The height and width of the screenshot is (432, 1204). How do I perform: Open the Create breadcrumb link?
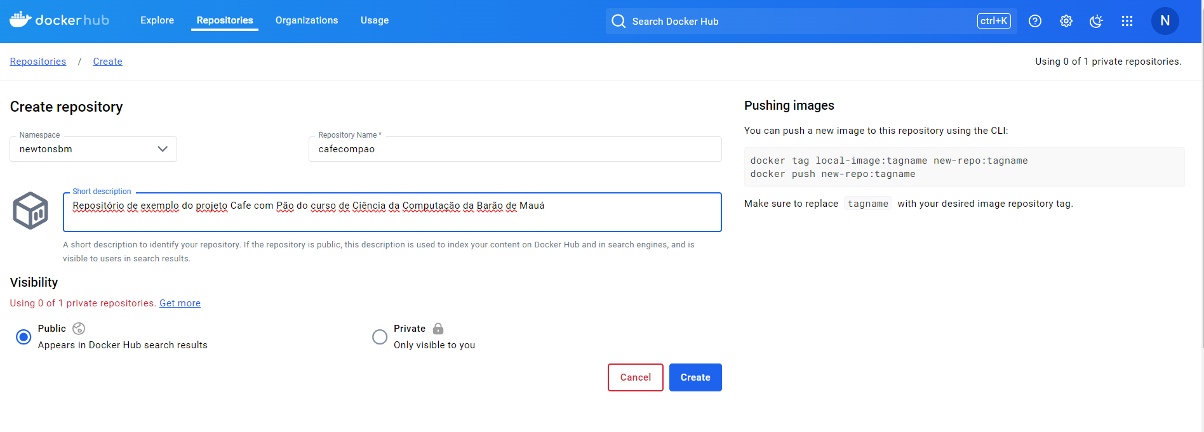108,62
